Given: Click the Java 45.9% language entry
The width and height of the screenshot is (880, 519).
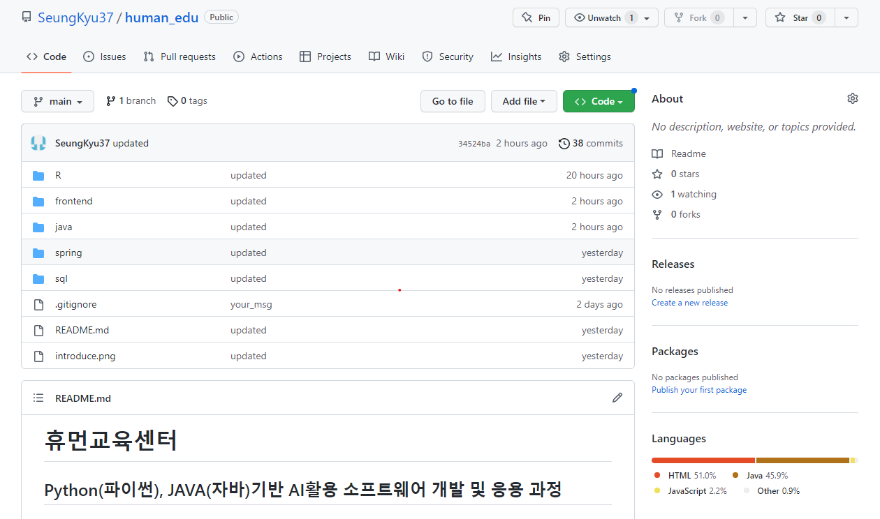Looking at the screenshot, I should tap(760, 475).
